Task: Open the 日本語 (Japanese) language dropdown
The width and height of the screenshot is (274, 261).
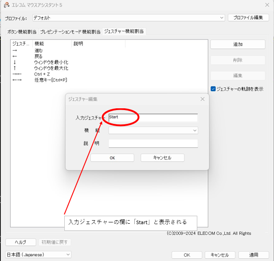Action: coord(38,254)
